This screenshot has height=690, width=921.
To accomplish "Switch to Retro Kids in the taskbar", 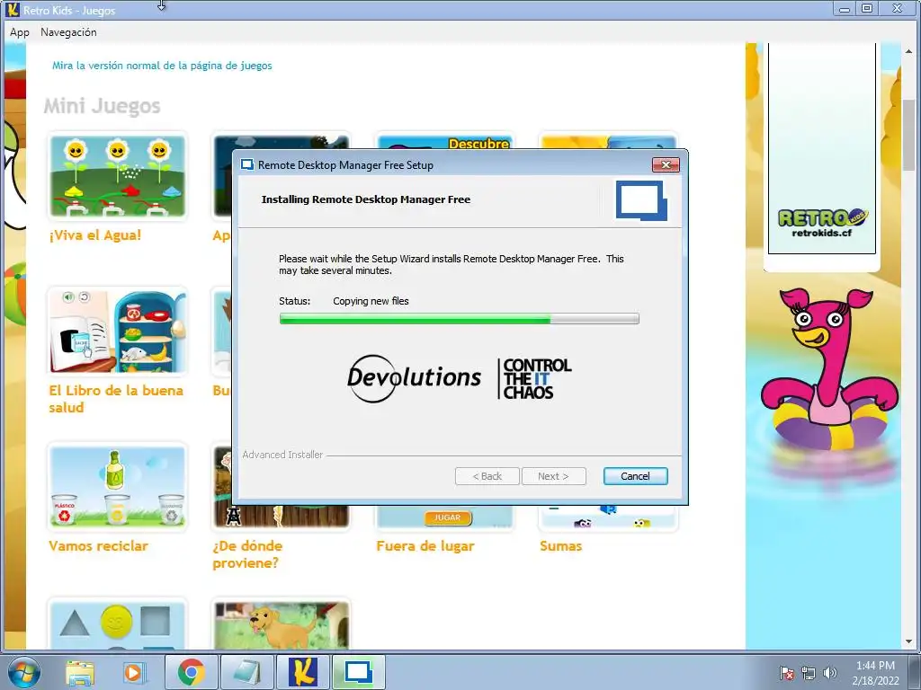I will coord(303,672).
